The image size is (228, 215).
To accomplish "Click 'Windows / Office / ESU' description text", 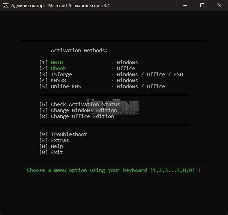I will (150, 75).
